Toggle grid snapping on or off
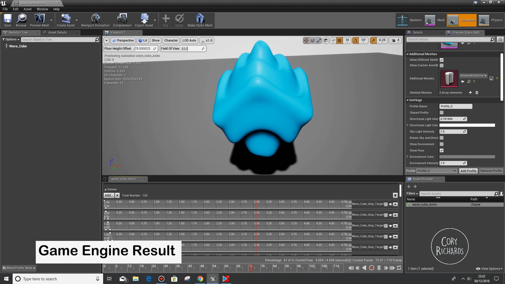 pos(340,40)
